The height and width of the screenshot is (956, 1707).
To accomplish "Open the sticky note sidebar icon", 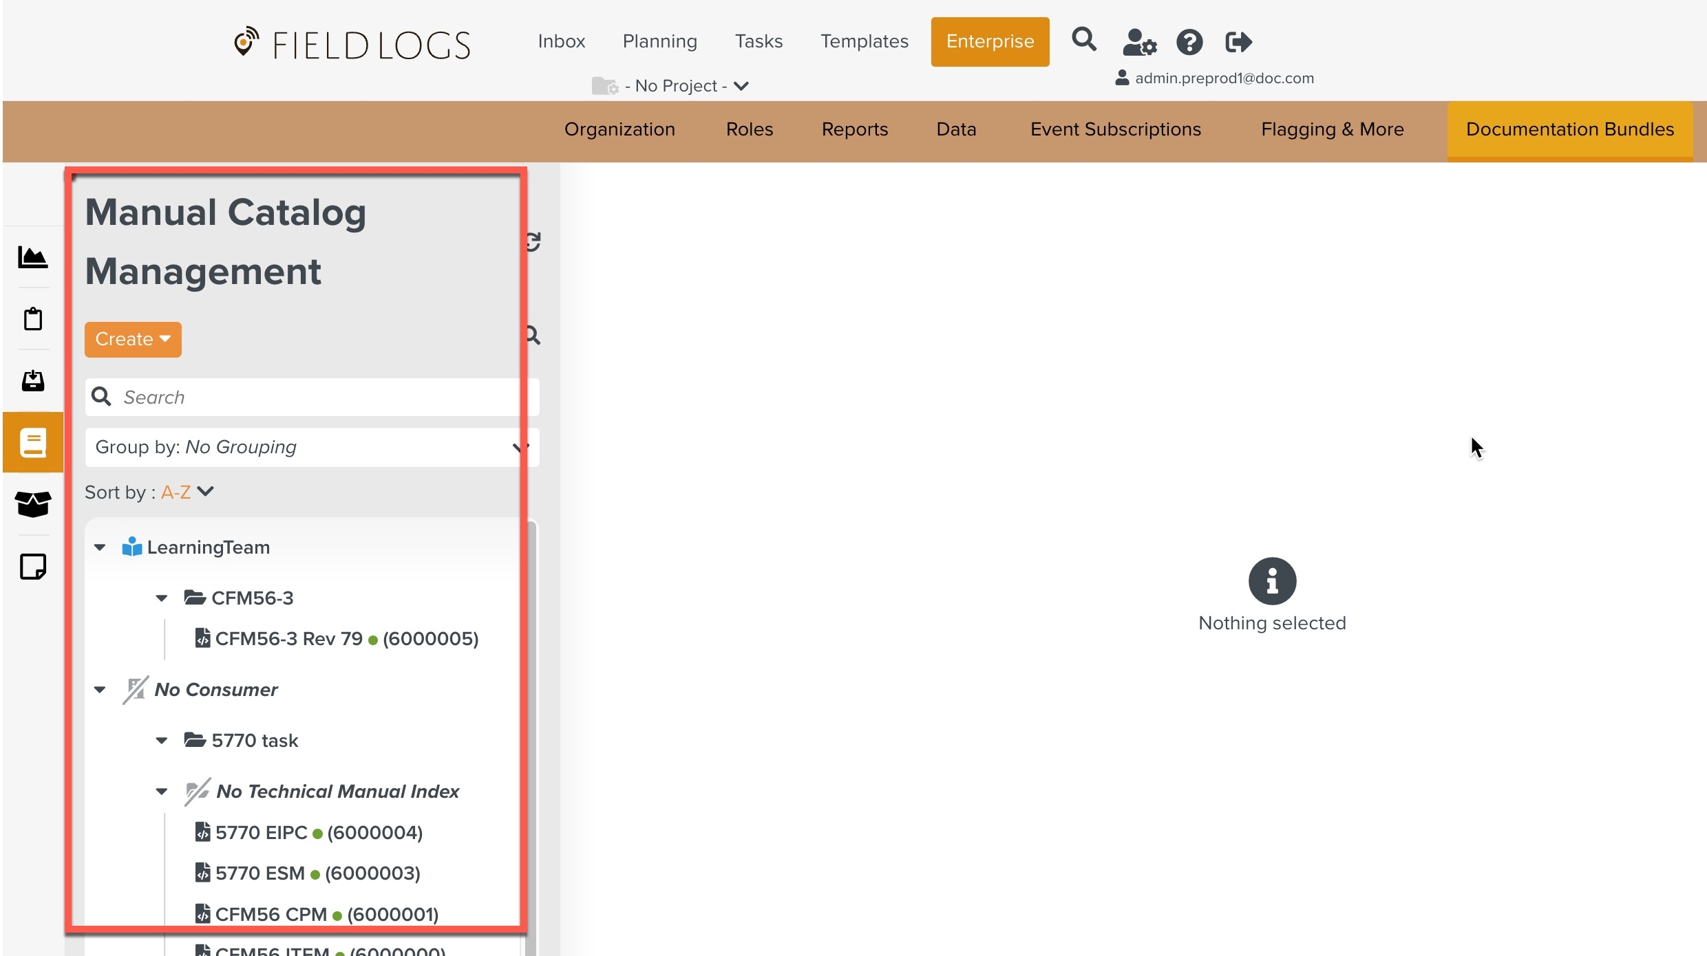I will click(x=32, y=567).
